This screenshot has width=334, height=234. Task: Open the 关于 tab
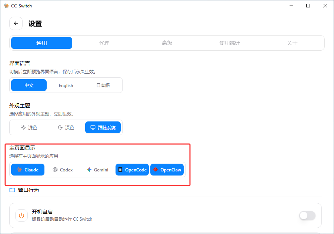[292, 43]
